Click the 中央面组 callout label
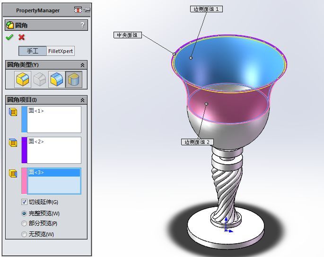Viewport: 324px width, 257px height. click(x=128, y=35)
